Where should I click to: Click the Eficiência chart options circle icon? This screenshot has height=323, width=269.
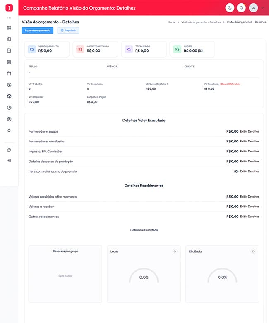tap(253, 251)
